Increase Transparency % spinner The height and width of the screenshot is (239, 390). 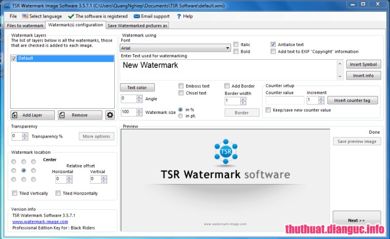click(x=25, y=135)
